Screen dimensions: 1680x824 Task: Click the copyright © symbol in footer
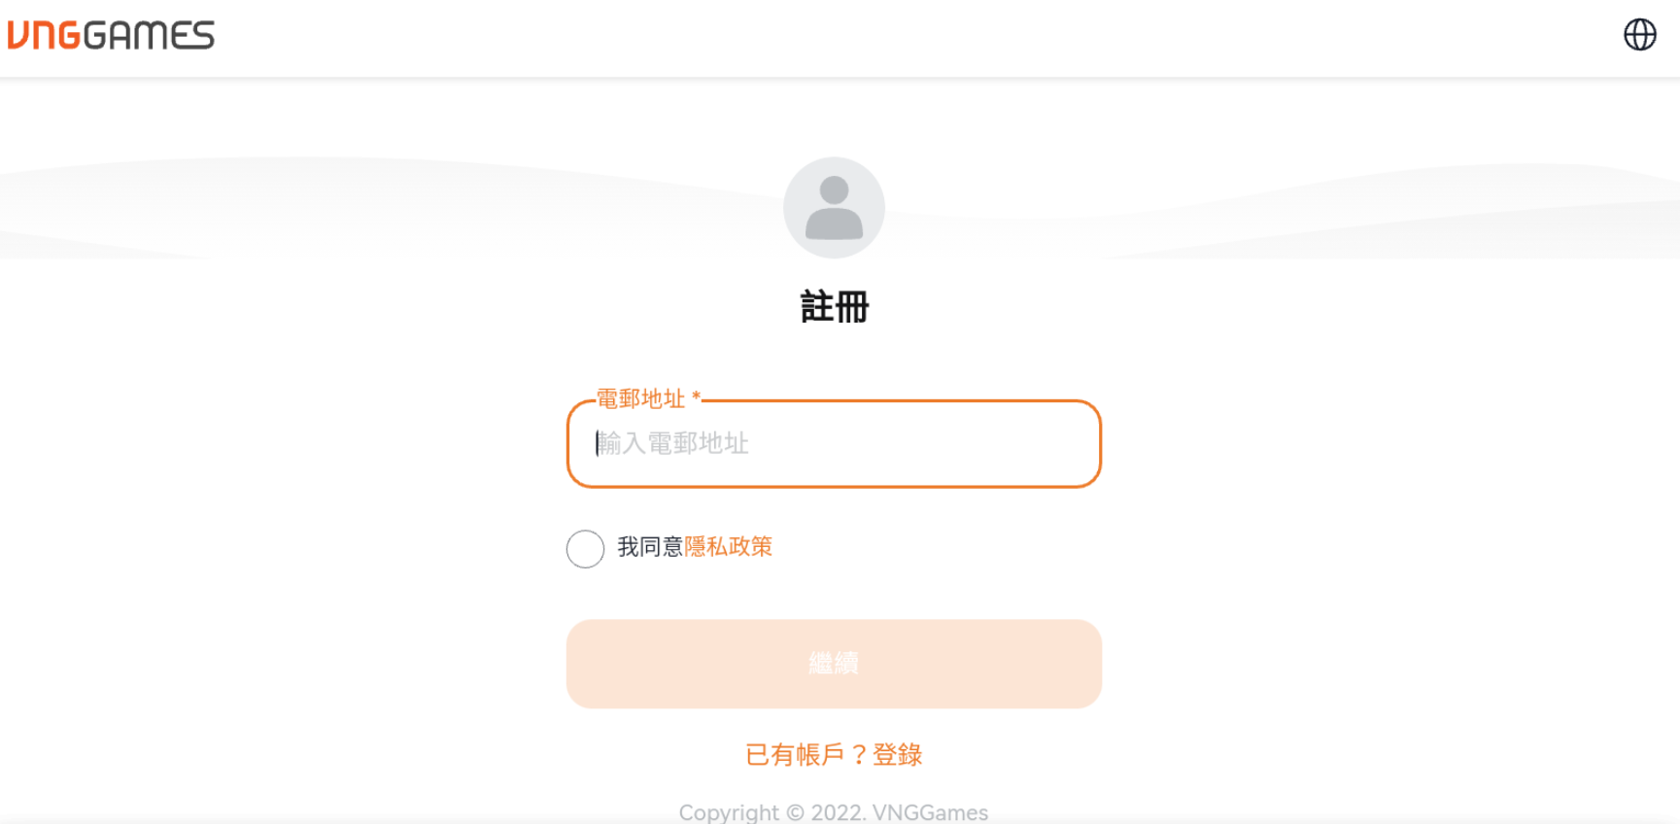click(795, 812)
